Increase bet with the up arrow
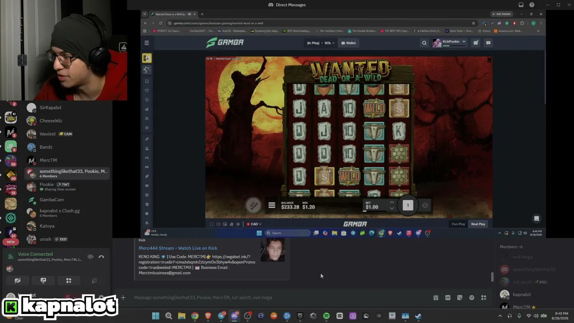Screen dimensions: 574x323 point(391,202)
